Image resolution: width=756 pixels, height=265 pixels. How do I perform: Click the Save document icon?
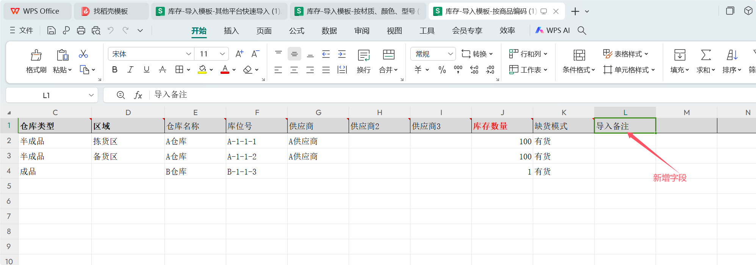51,31
